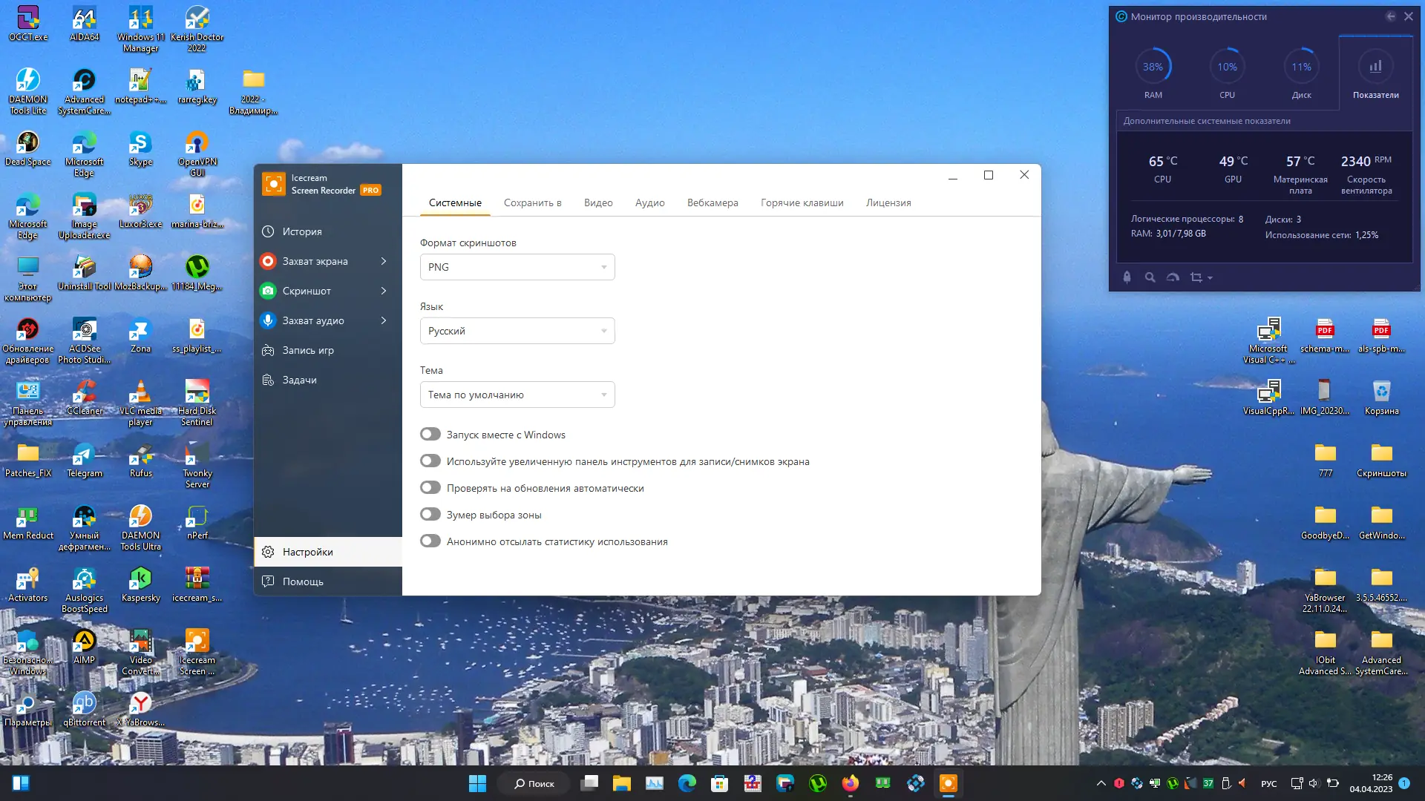The height and width of the screenshot is (801, 1425).
Task: Click the rocket icon in performance monitor
Action: 1127,277
